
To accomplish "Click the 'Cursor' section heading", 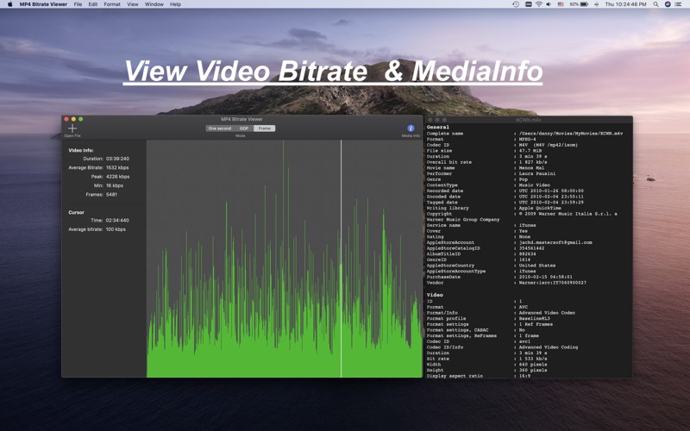I will click(76, 212).
